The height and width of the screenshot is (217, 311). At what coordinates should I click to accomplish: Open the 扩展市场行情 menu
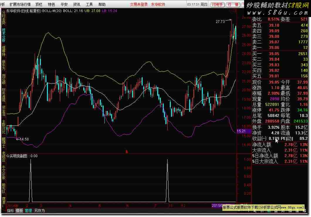20,4
